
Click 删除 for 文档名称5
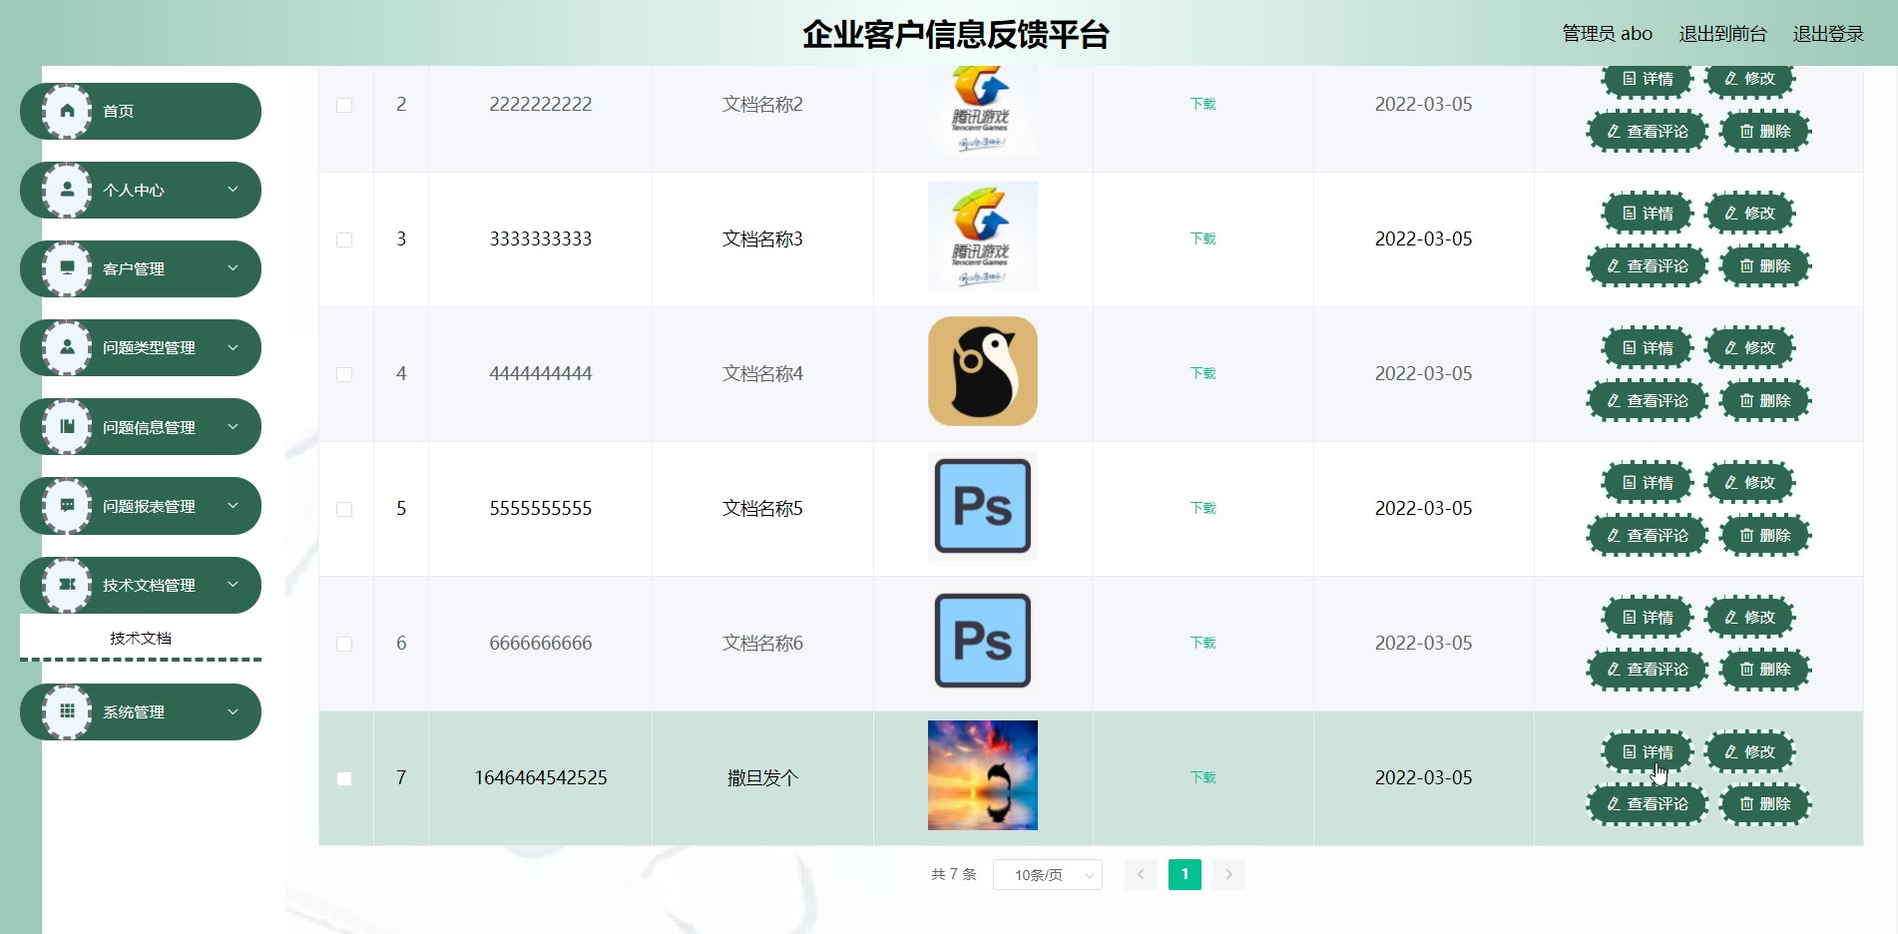click(1765, 536)
